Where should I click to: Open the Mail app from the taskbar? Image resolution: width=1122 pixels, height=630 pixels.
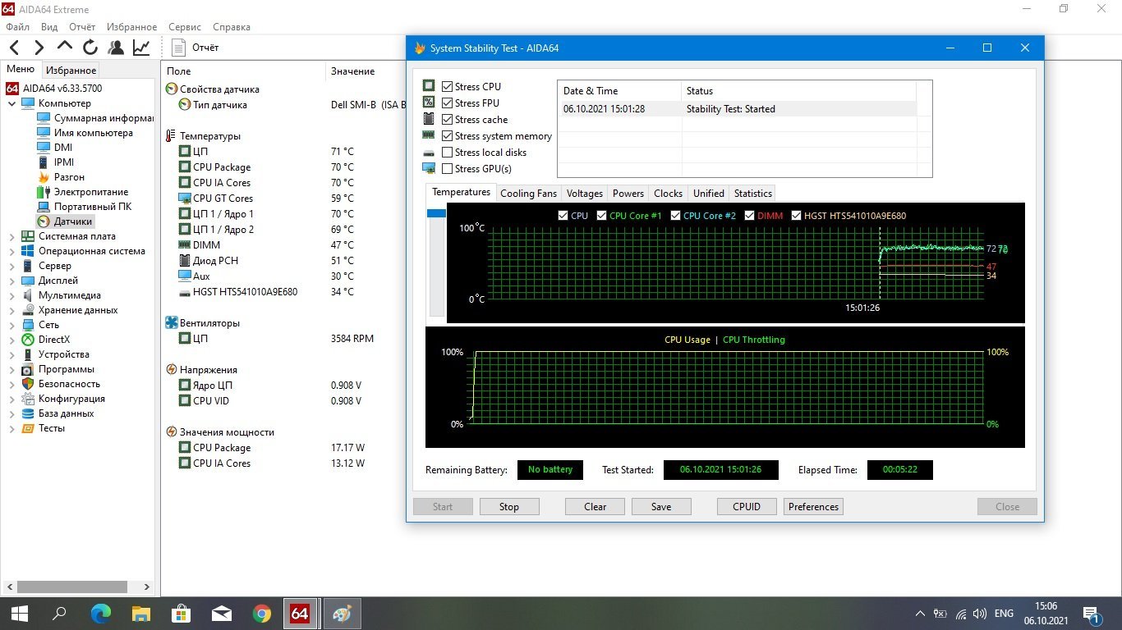[x=221, y=614]
